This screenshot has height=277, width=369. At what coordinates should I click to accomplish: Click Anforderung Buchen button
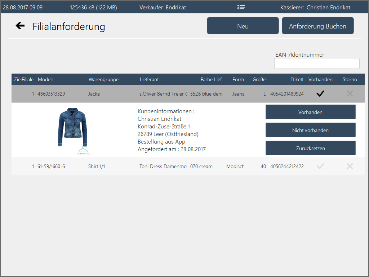click(x=317, y=26)
